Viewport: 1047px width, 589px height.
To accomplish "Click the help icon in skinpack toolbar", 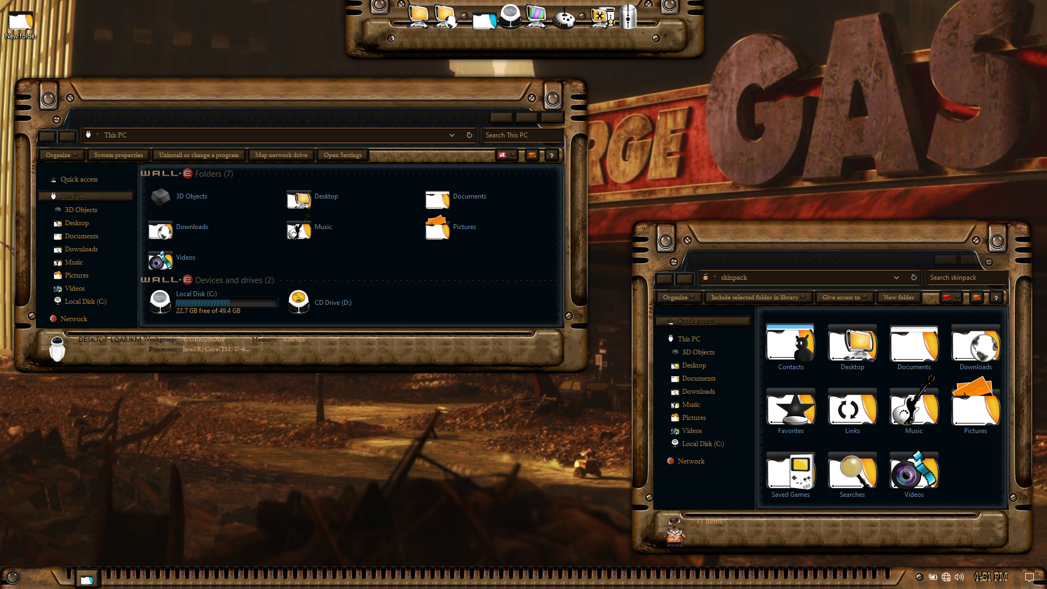I will (996, 298).
